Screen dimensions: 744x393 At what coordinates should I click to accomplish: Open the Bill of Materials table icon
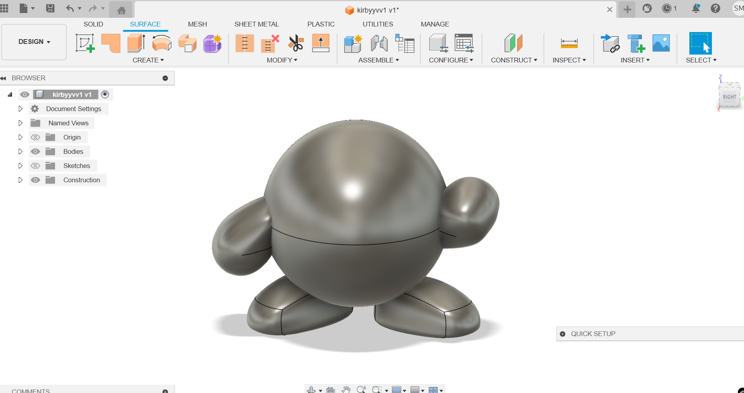click(x=405, y=43)
